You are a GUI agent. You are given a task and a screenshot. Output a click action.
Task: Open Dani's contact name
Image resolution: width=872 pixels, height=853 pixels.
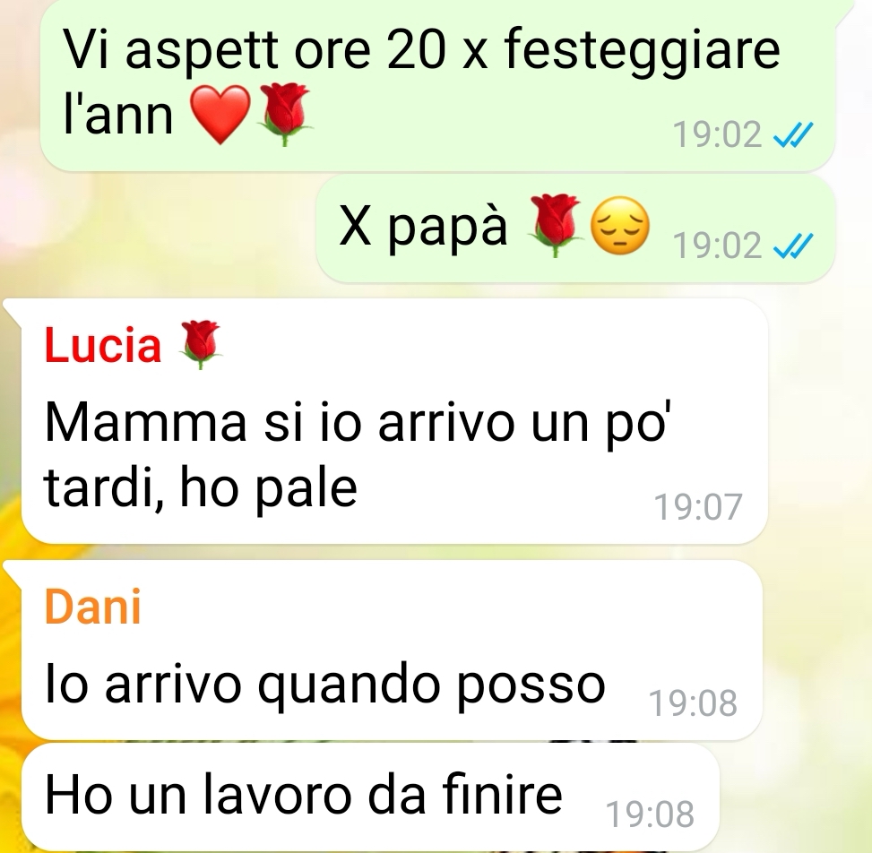[x=92, y=607]
